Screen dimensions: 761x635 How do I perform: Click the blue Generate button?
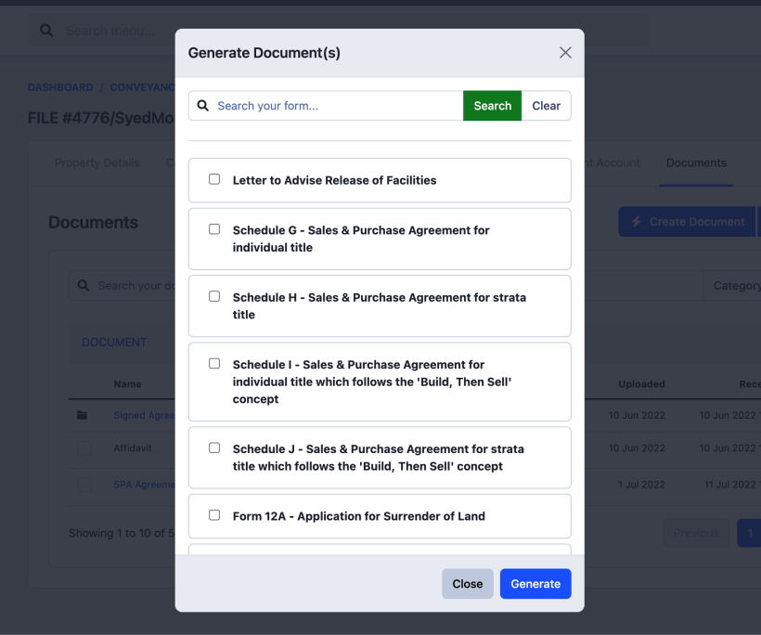535,584
